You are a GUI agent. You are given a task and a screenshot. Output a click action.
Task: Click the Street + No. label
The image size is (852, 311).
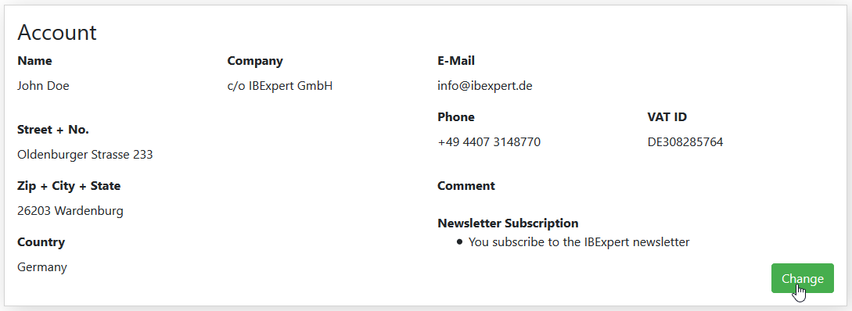(53, 130)
